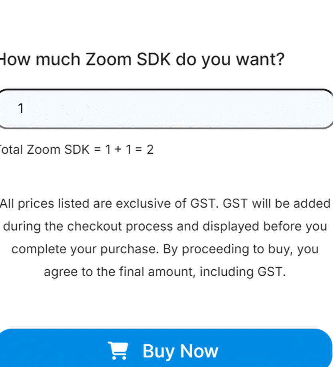Click the "Buy Now" label text
This screenshot has width=333, height=367.
(x=180, y=351)
